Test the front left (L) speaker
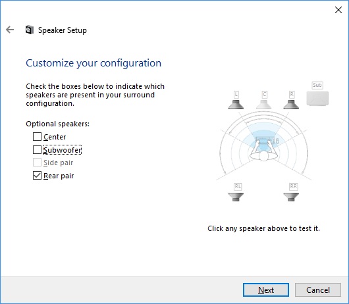This screenshot has width=349, height=304. 236,105
